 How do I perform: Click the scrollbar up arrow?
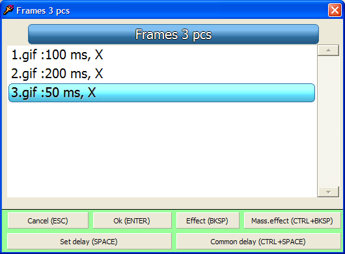pos(328,50)
